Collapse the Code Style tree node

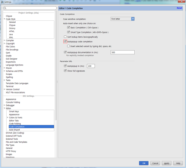point(4,19)
